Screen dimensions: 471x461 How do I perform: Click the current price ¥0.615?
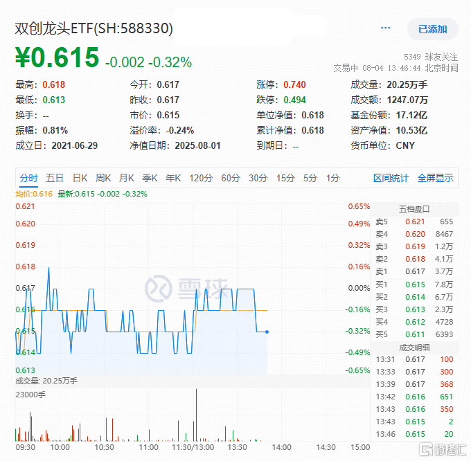(x=57, y=57)
